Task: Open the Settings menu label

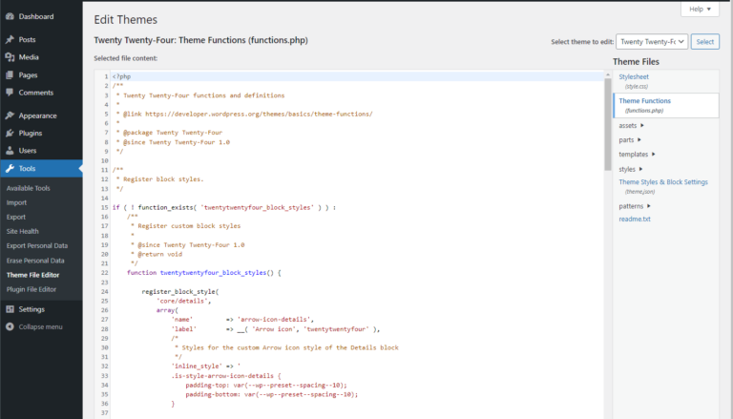Action: pyautogui.click(x=31, y=309)
